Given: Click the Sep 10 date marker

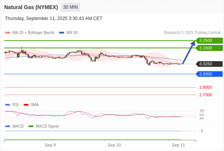Looking at the screenshot, I should [114, 145].
